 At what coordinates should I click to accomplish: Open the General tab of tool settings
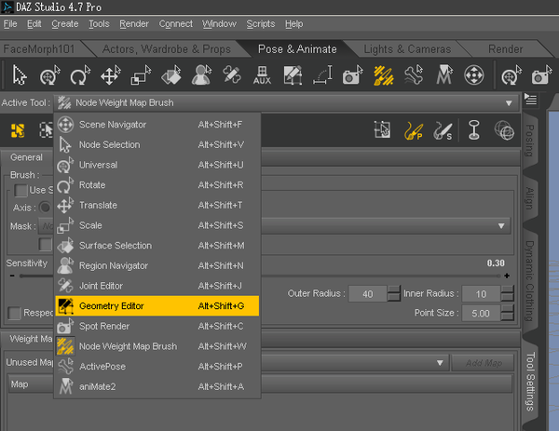point(26,157)
